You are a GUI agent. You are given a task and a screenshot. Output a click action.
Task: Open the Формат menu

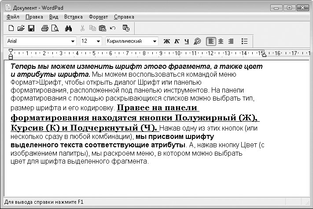click(x=98, y=17)
